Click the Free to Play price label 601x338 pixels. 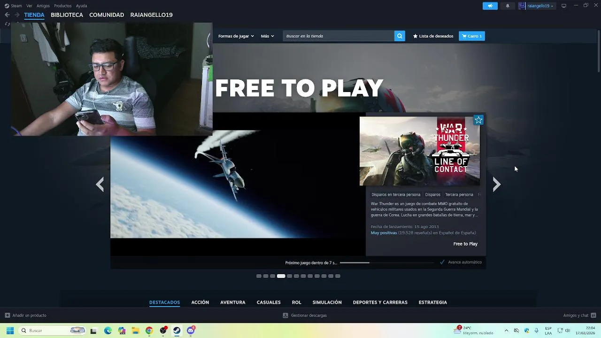point(465,244)
